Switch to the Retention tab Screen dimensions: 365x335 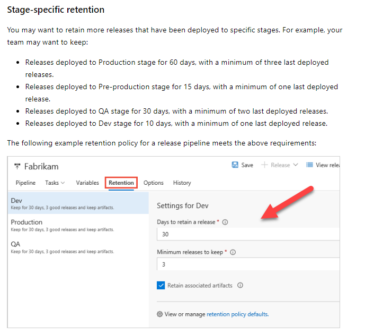121,183
